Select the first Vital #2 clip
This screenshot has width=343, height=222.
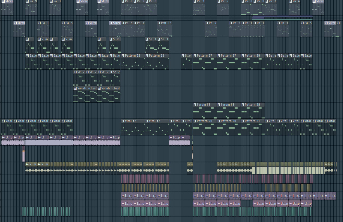click(x=133, y=127)
